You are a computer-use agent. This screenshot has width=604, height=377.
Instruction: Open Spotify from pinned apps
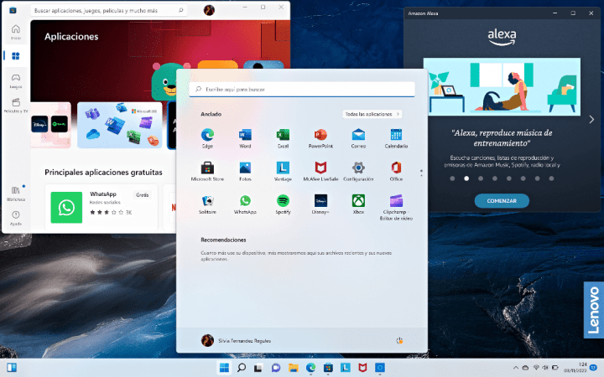[283, 204]
